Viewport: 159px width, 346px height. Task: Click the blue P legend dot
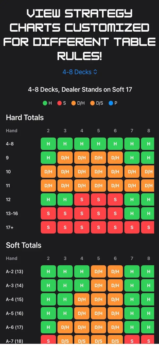111,103
